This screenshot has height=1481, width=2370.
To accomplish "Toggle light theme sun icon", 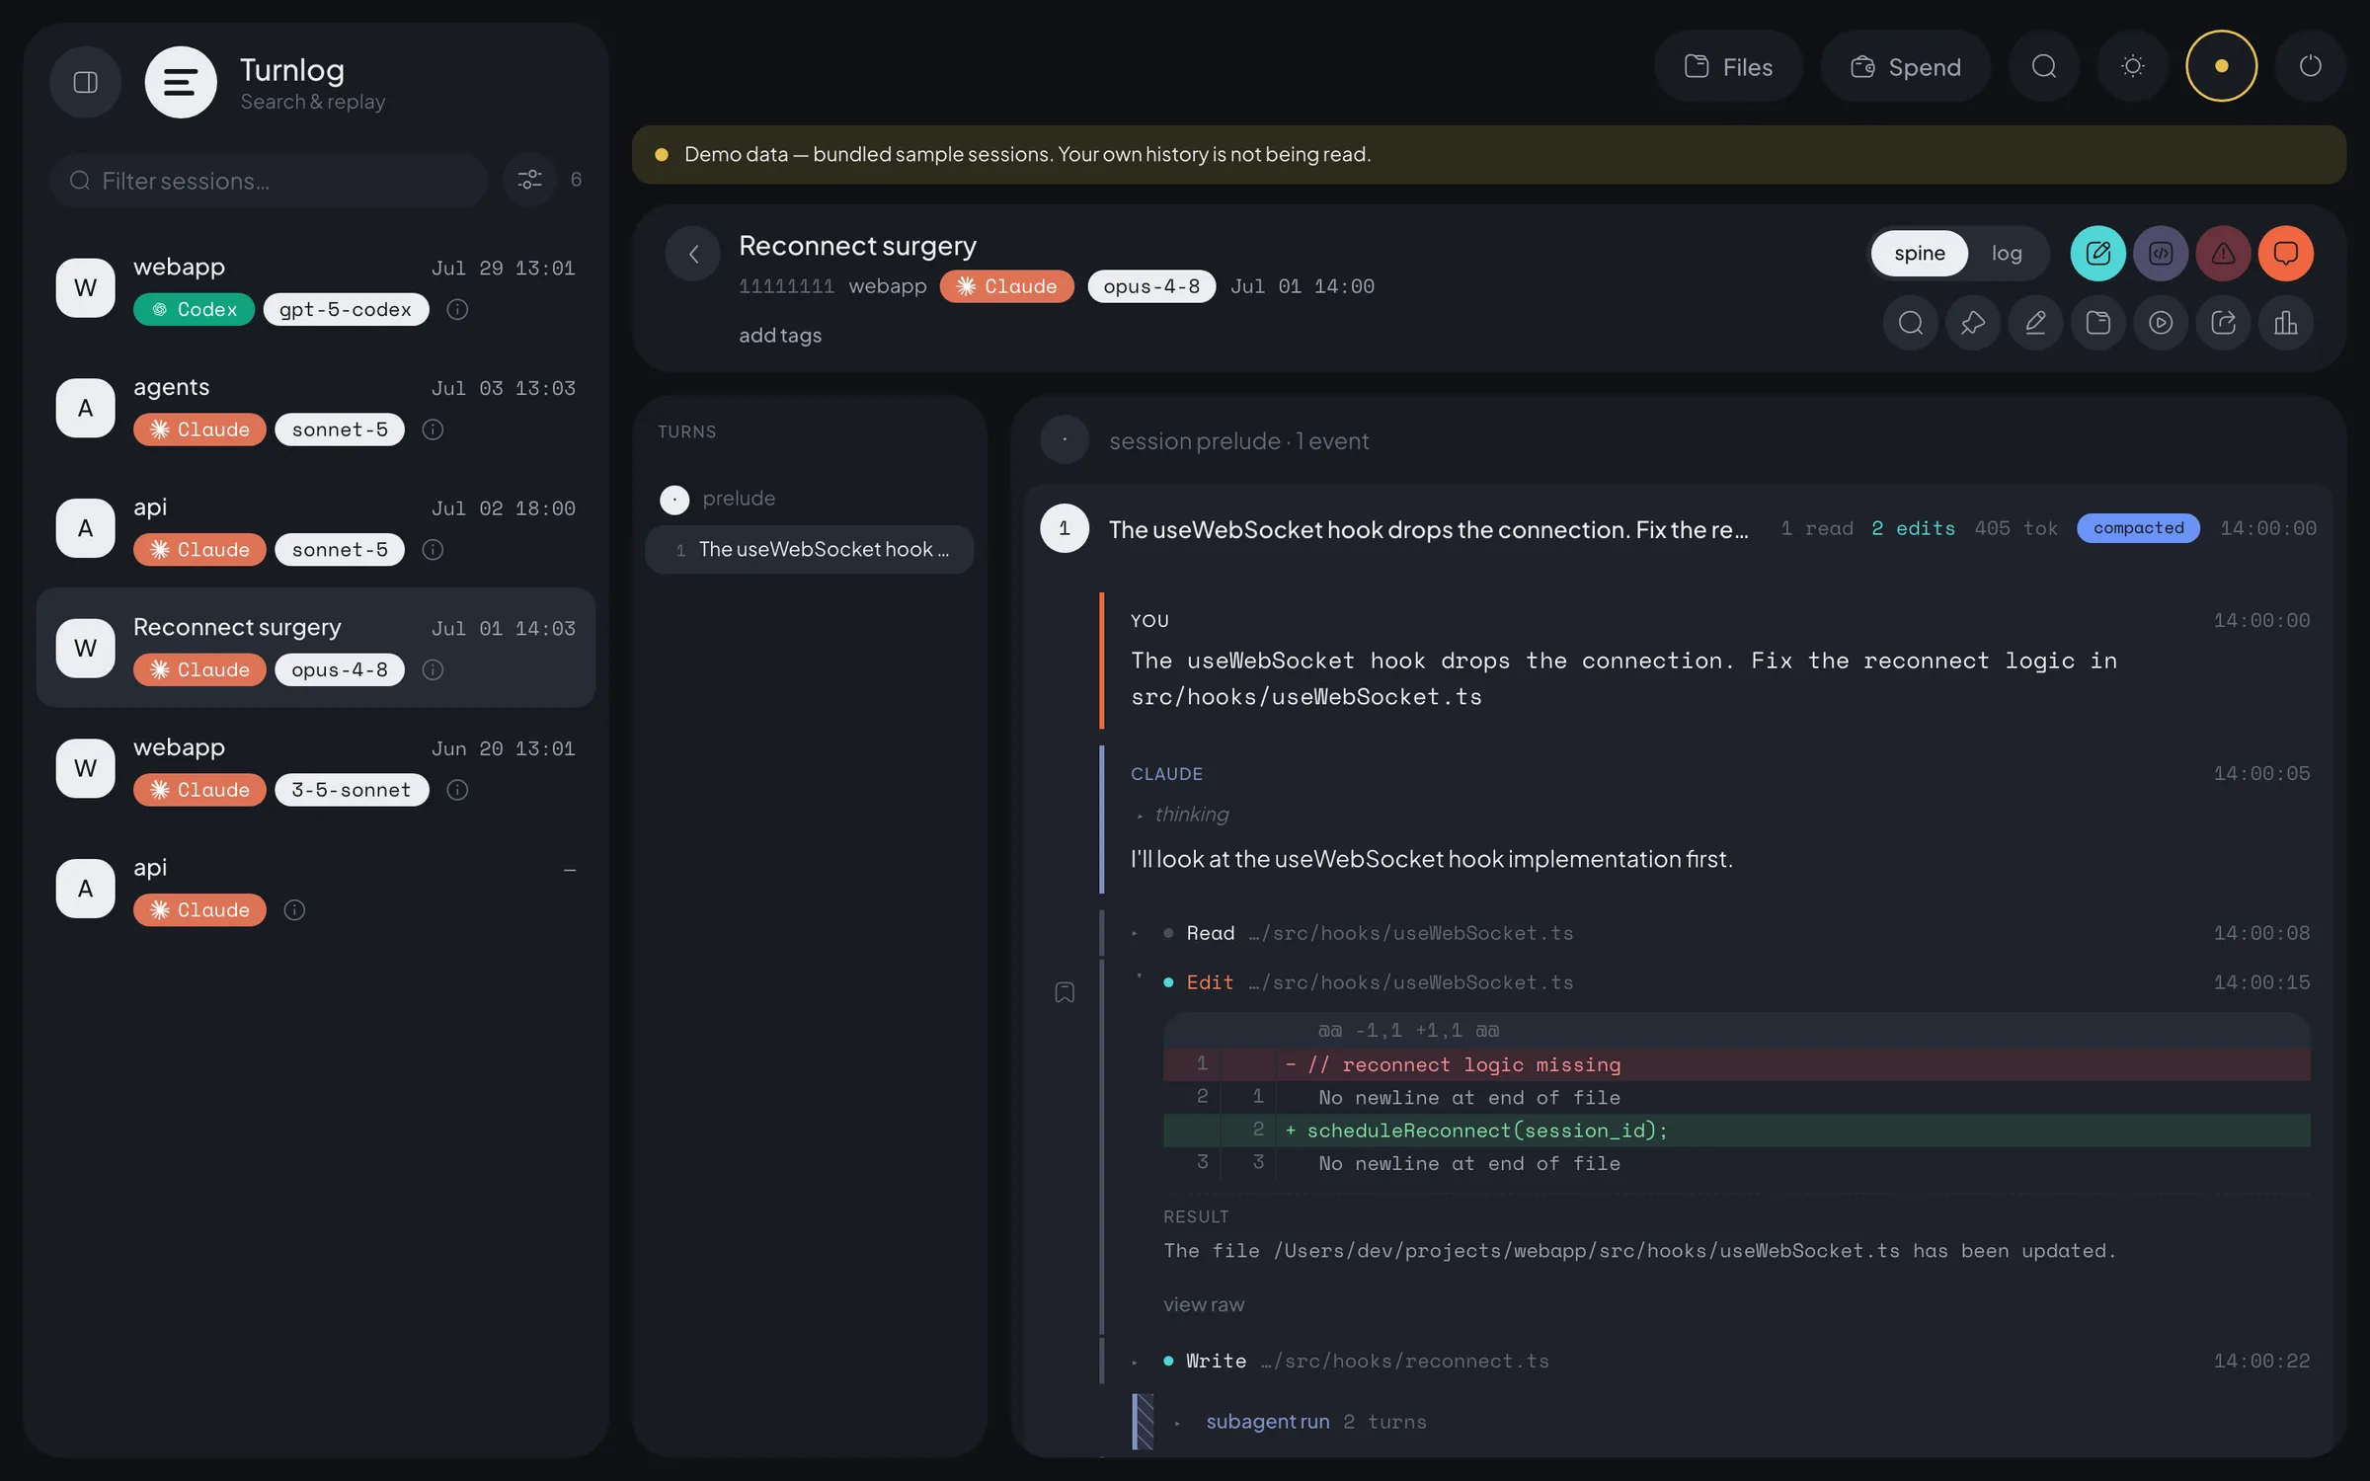I will [2132, 66].
